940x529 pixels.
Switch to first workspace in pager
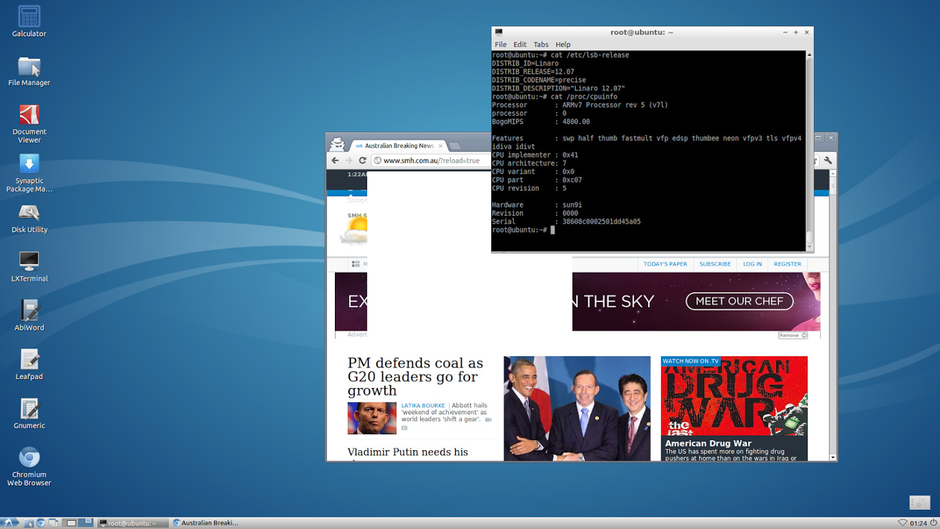pos(71,523)
